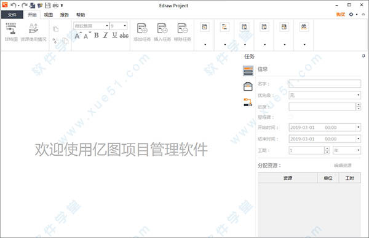Click the 工期 duration value field showing 1
Screen dimensions: 369x238
pyautogui.click(x=306, y=150)
